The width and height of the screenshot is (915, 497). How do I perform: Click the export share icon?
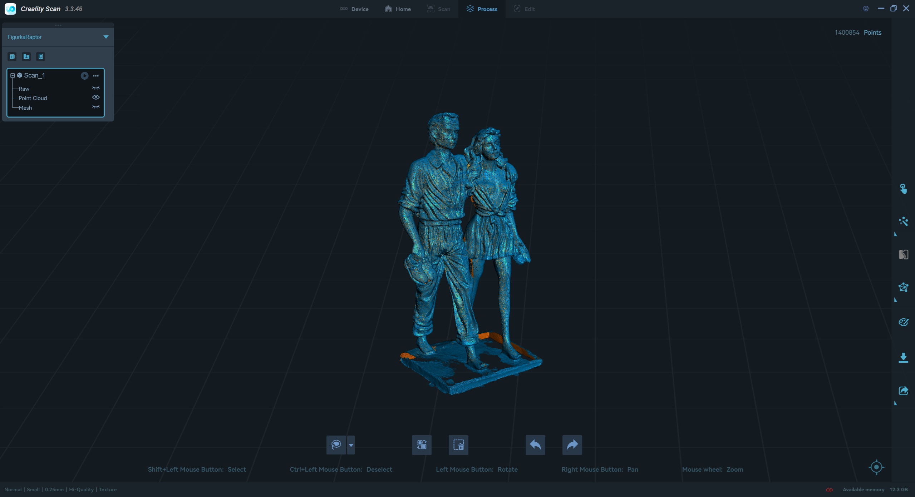[x=903, y=391]
